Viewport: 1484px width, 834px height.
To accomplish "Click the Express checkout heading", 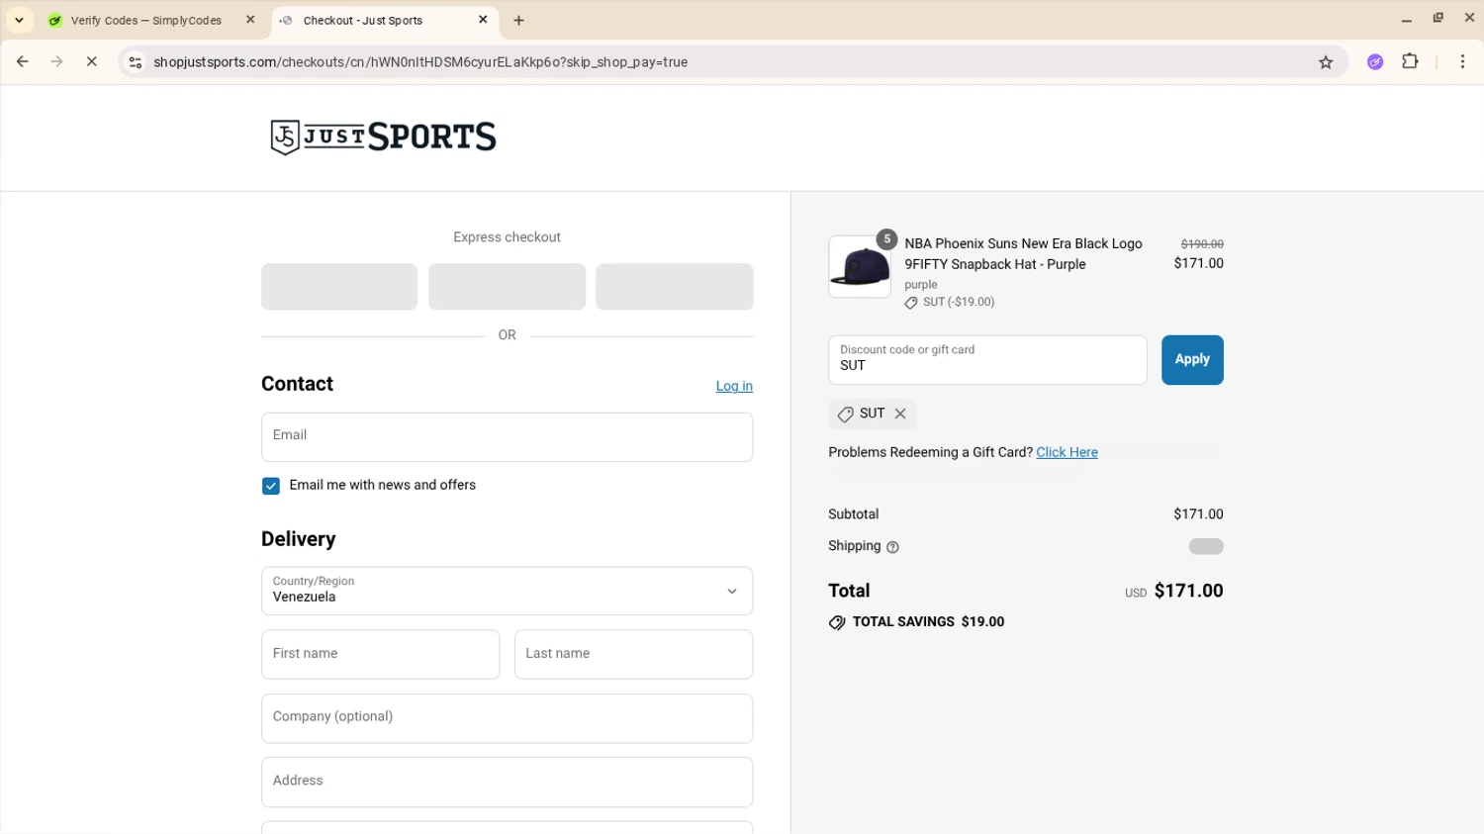I will (x=507, y=237).
